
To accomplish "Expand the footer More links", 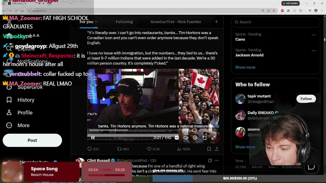I will click(273, 167).
